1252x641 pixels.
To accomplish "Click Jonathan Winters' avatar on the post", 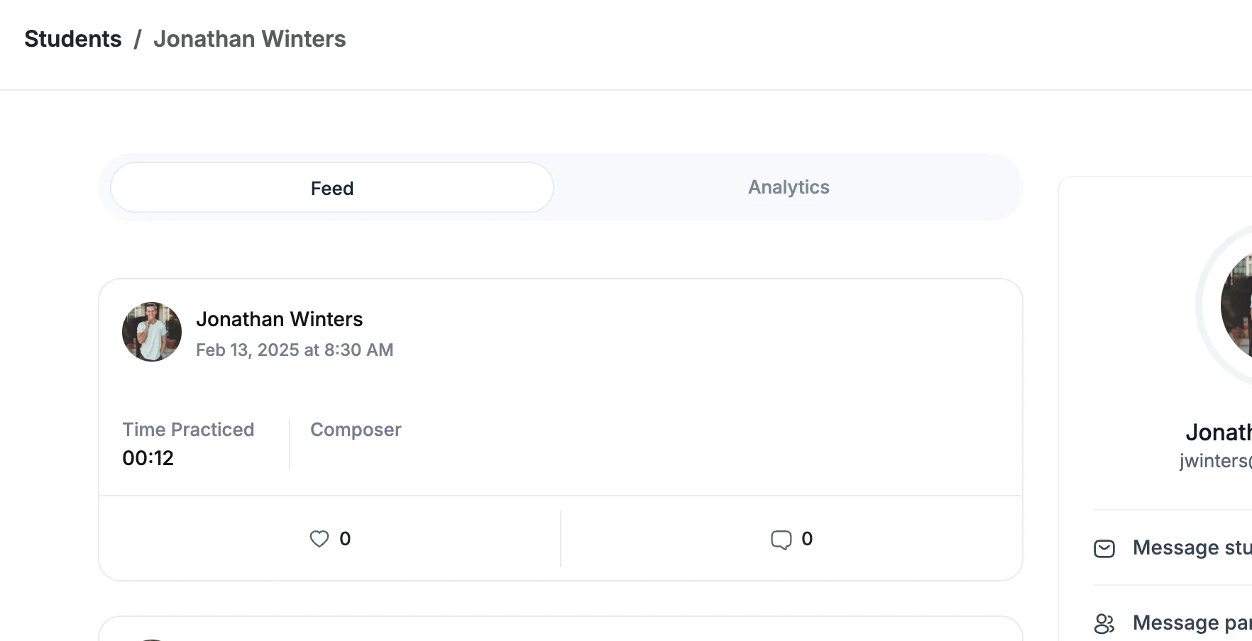I will 152,332.
